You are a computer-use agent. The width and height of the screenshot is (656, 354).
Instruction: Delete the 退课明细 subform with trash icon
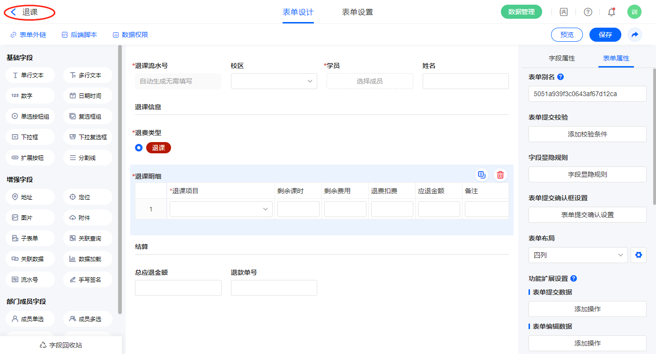point(500,175)
